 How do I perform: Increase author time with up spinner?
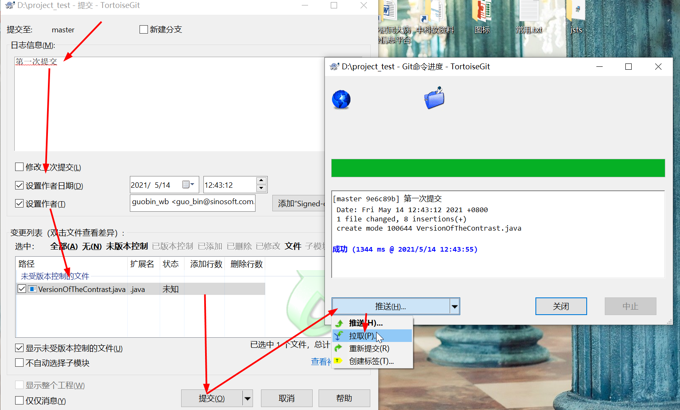[x=261, y=181]
